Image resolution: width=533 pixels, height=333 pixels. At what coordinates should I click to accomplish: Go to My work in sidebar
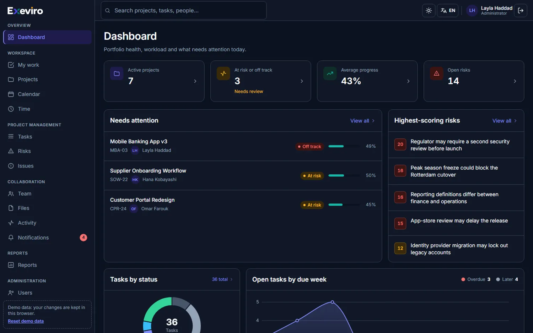tap(47, 65)
